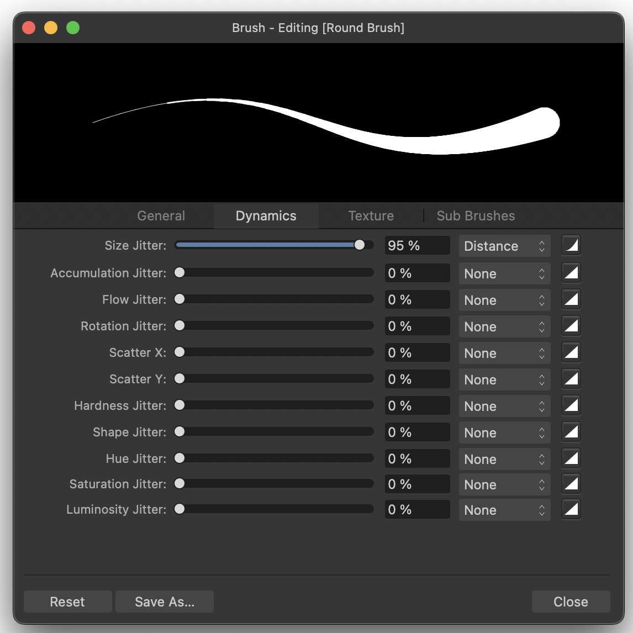
Task: Select the Dynamics tab
Action: 266,216
